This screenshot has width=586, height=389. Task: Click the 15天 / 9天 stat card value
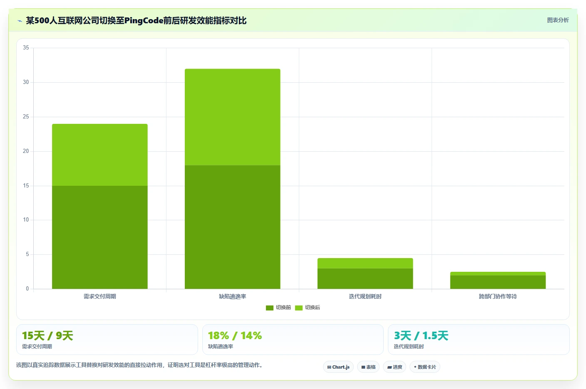pos(47,336)
